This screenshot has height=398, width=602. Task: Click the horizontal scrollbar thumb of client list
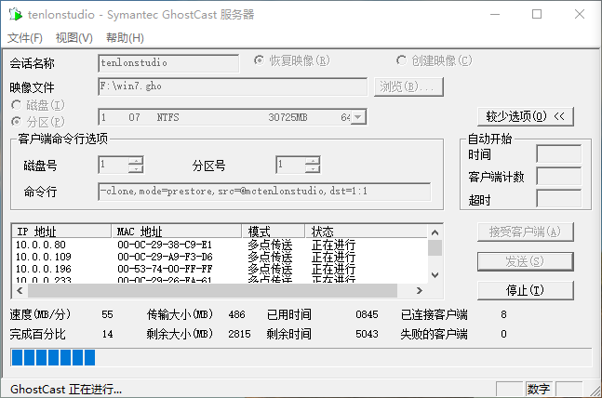pyautogui.click(x=212, y=291)
